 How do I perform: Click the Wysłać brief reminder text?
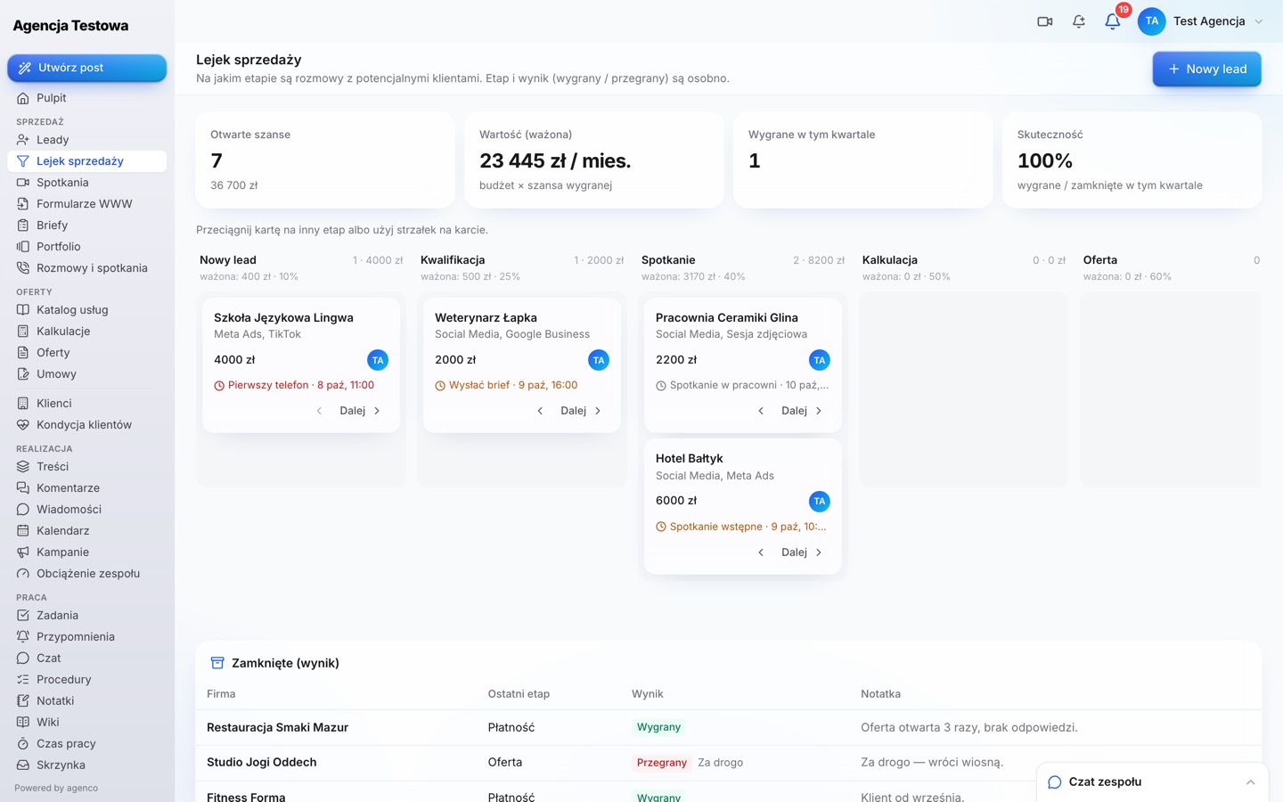[513, 385]
